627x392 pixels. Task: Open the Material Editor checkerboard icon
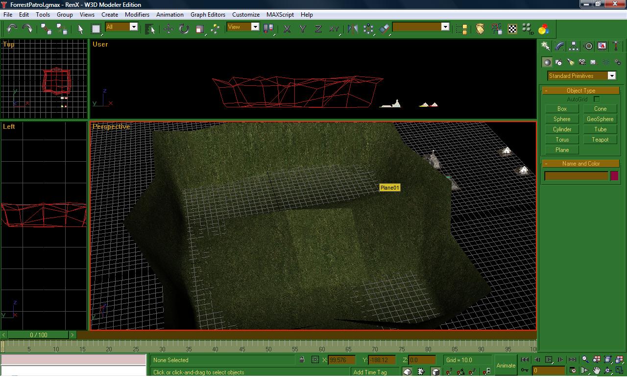[512, 29]
